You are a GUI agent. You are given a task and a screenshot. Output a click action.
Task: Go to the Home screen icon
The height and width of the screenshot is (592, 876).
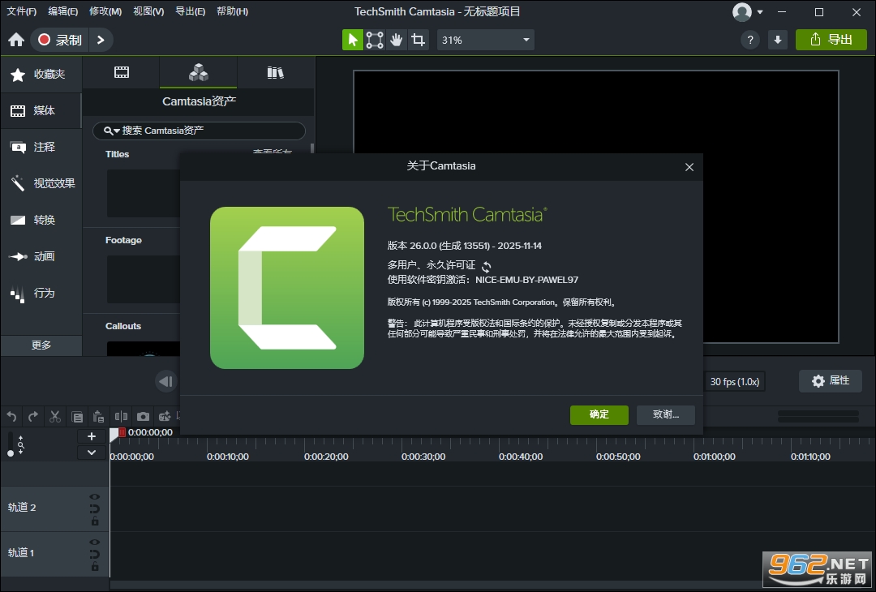point(16,40)
